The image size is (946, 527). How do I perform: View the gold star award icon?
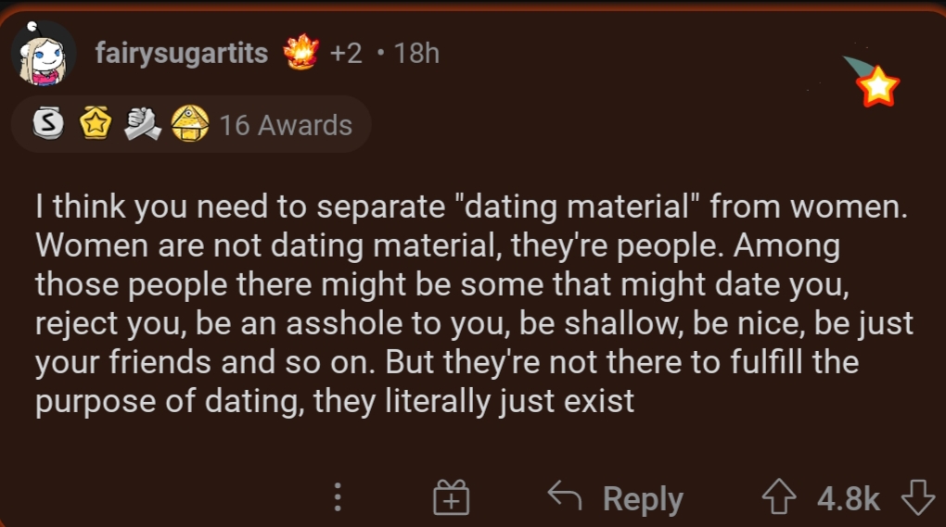[x=96, y=123]
